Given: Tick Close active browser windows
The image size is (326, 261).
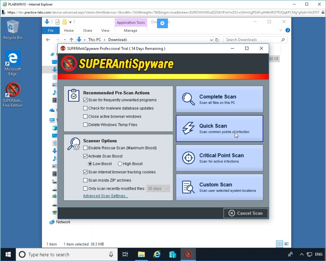Looking at the screenshot, I should [x=85, y=117].
